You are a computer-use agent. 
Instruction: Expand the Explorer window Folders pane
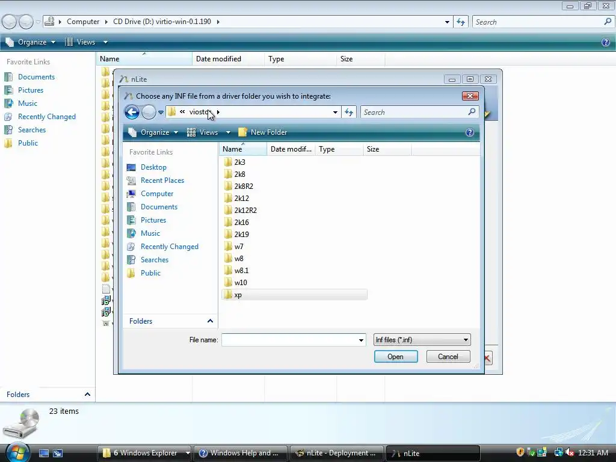point(87,395)
